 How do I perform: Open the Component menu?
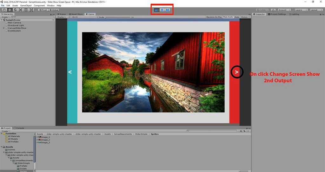coord(39,6)
